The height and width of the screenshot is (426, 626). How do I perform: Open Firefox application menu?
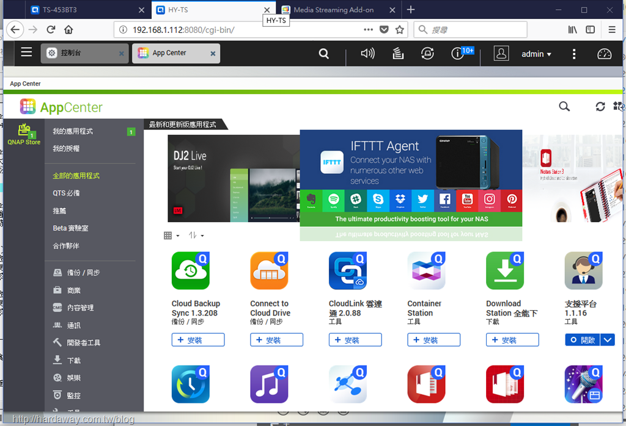(611, 29)
